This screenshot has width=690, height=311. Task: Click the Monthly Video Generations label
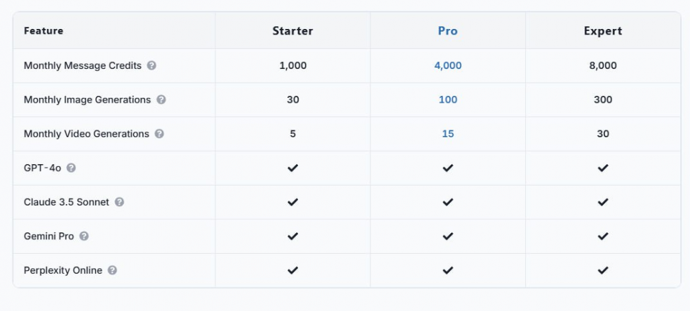(86, 134)
